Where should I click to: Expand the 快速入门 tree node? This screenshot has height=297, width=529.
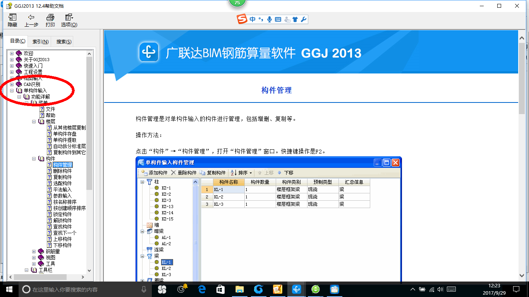point(12,66)
